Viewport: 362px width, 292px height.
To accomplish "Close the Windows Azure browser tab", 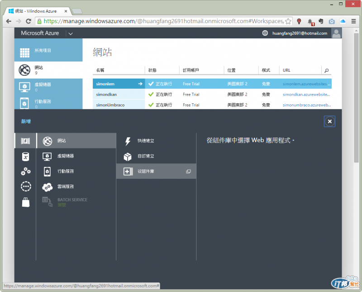I will click(66, 11).
